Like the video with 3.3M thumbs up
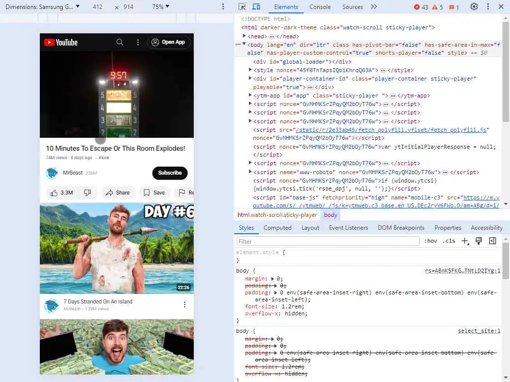Viewport: 510px width, 382px height. coord(62,192)
